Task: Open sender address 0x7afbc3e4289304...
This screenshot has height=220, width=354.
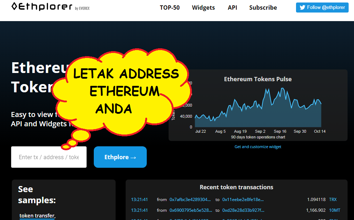Action: pos(190,200)
